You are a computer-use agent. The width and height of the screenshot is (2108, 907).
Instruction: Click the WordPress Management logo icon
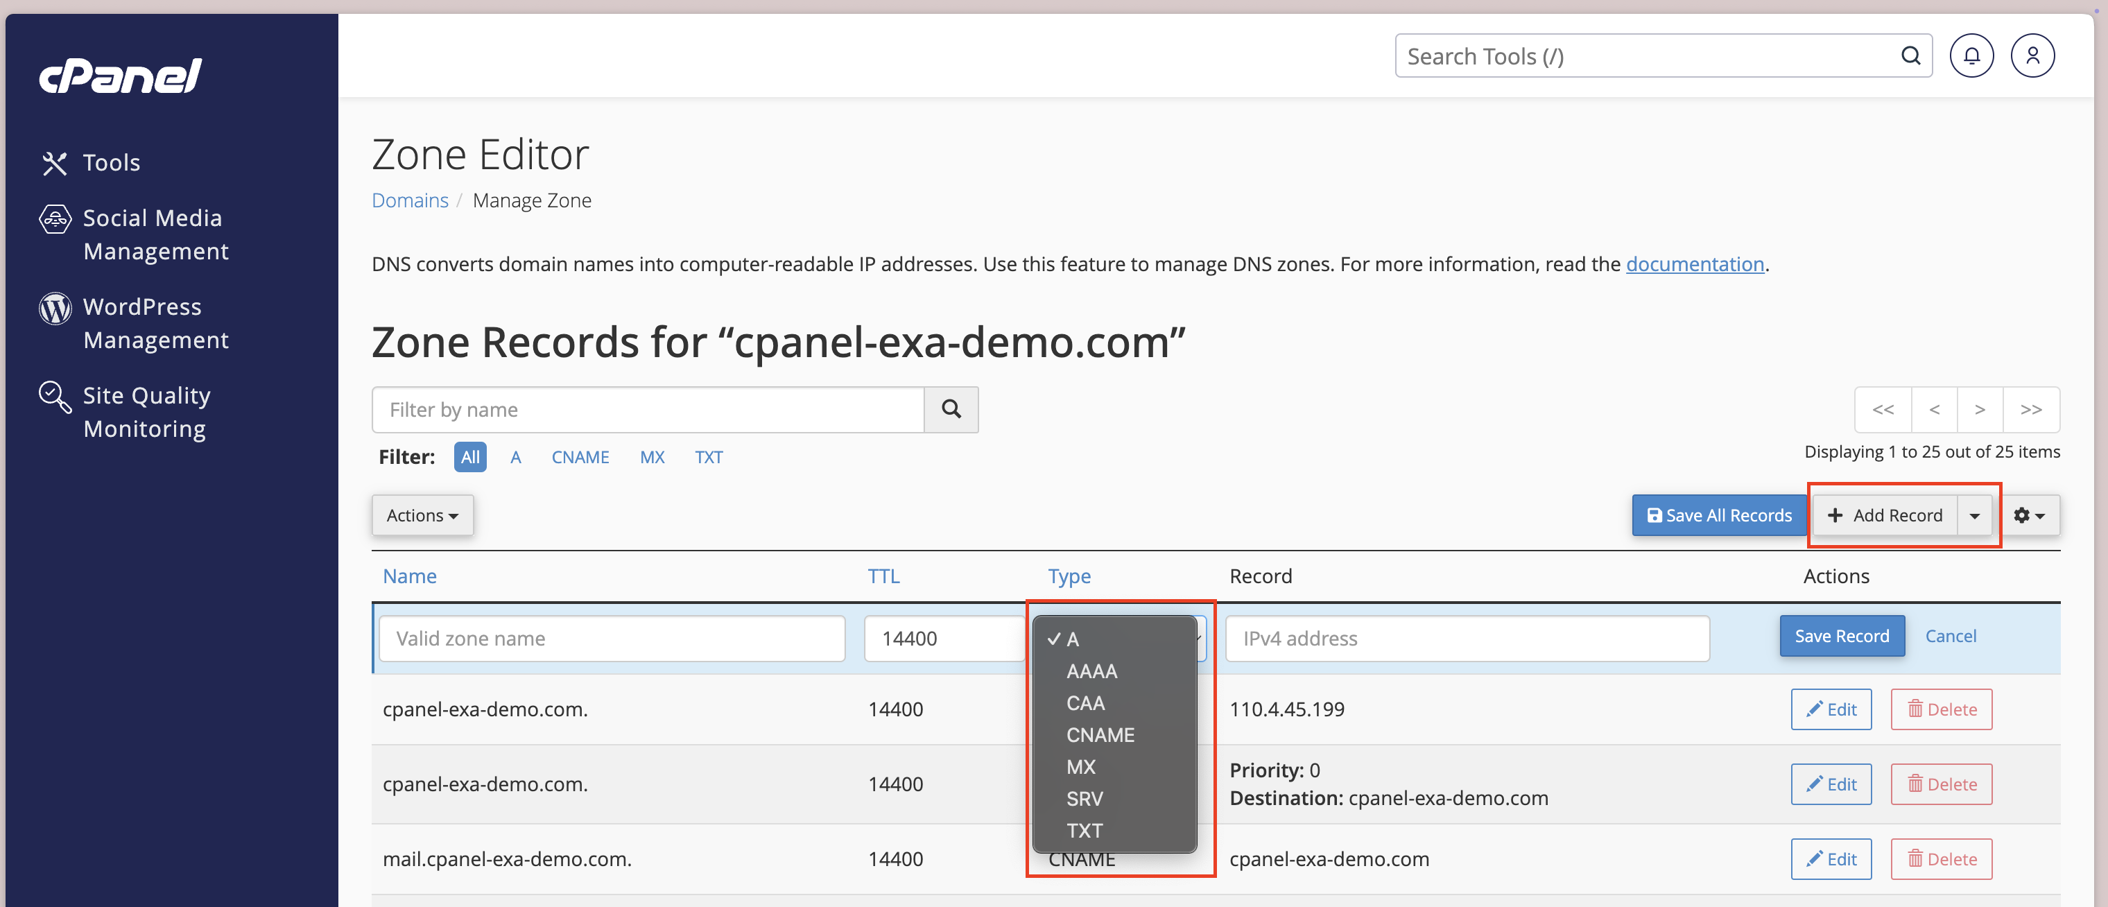tap(55, 308)
